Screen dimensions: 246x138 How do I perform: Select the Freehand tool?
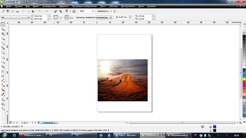[x=3, y=43]
